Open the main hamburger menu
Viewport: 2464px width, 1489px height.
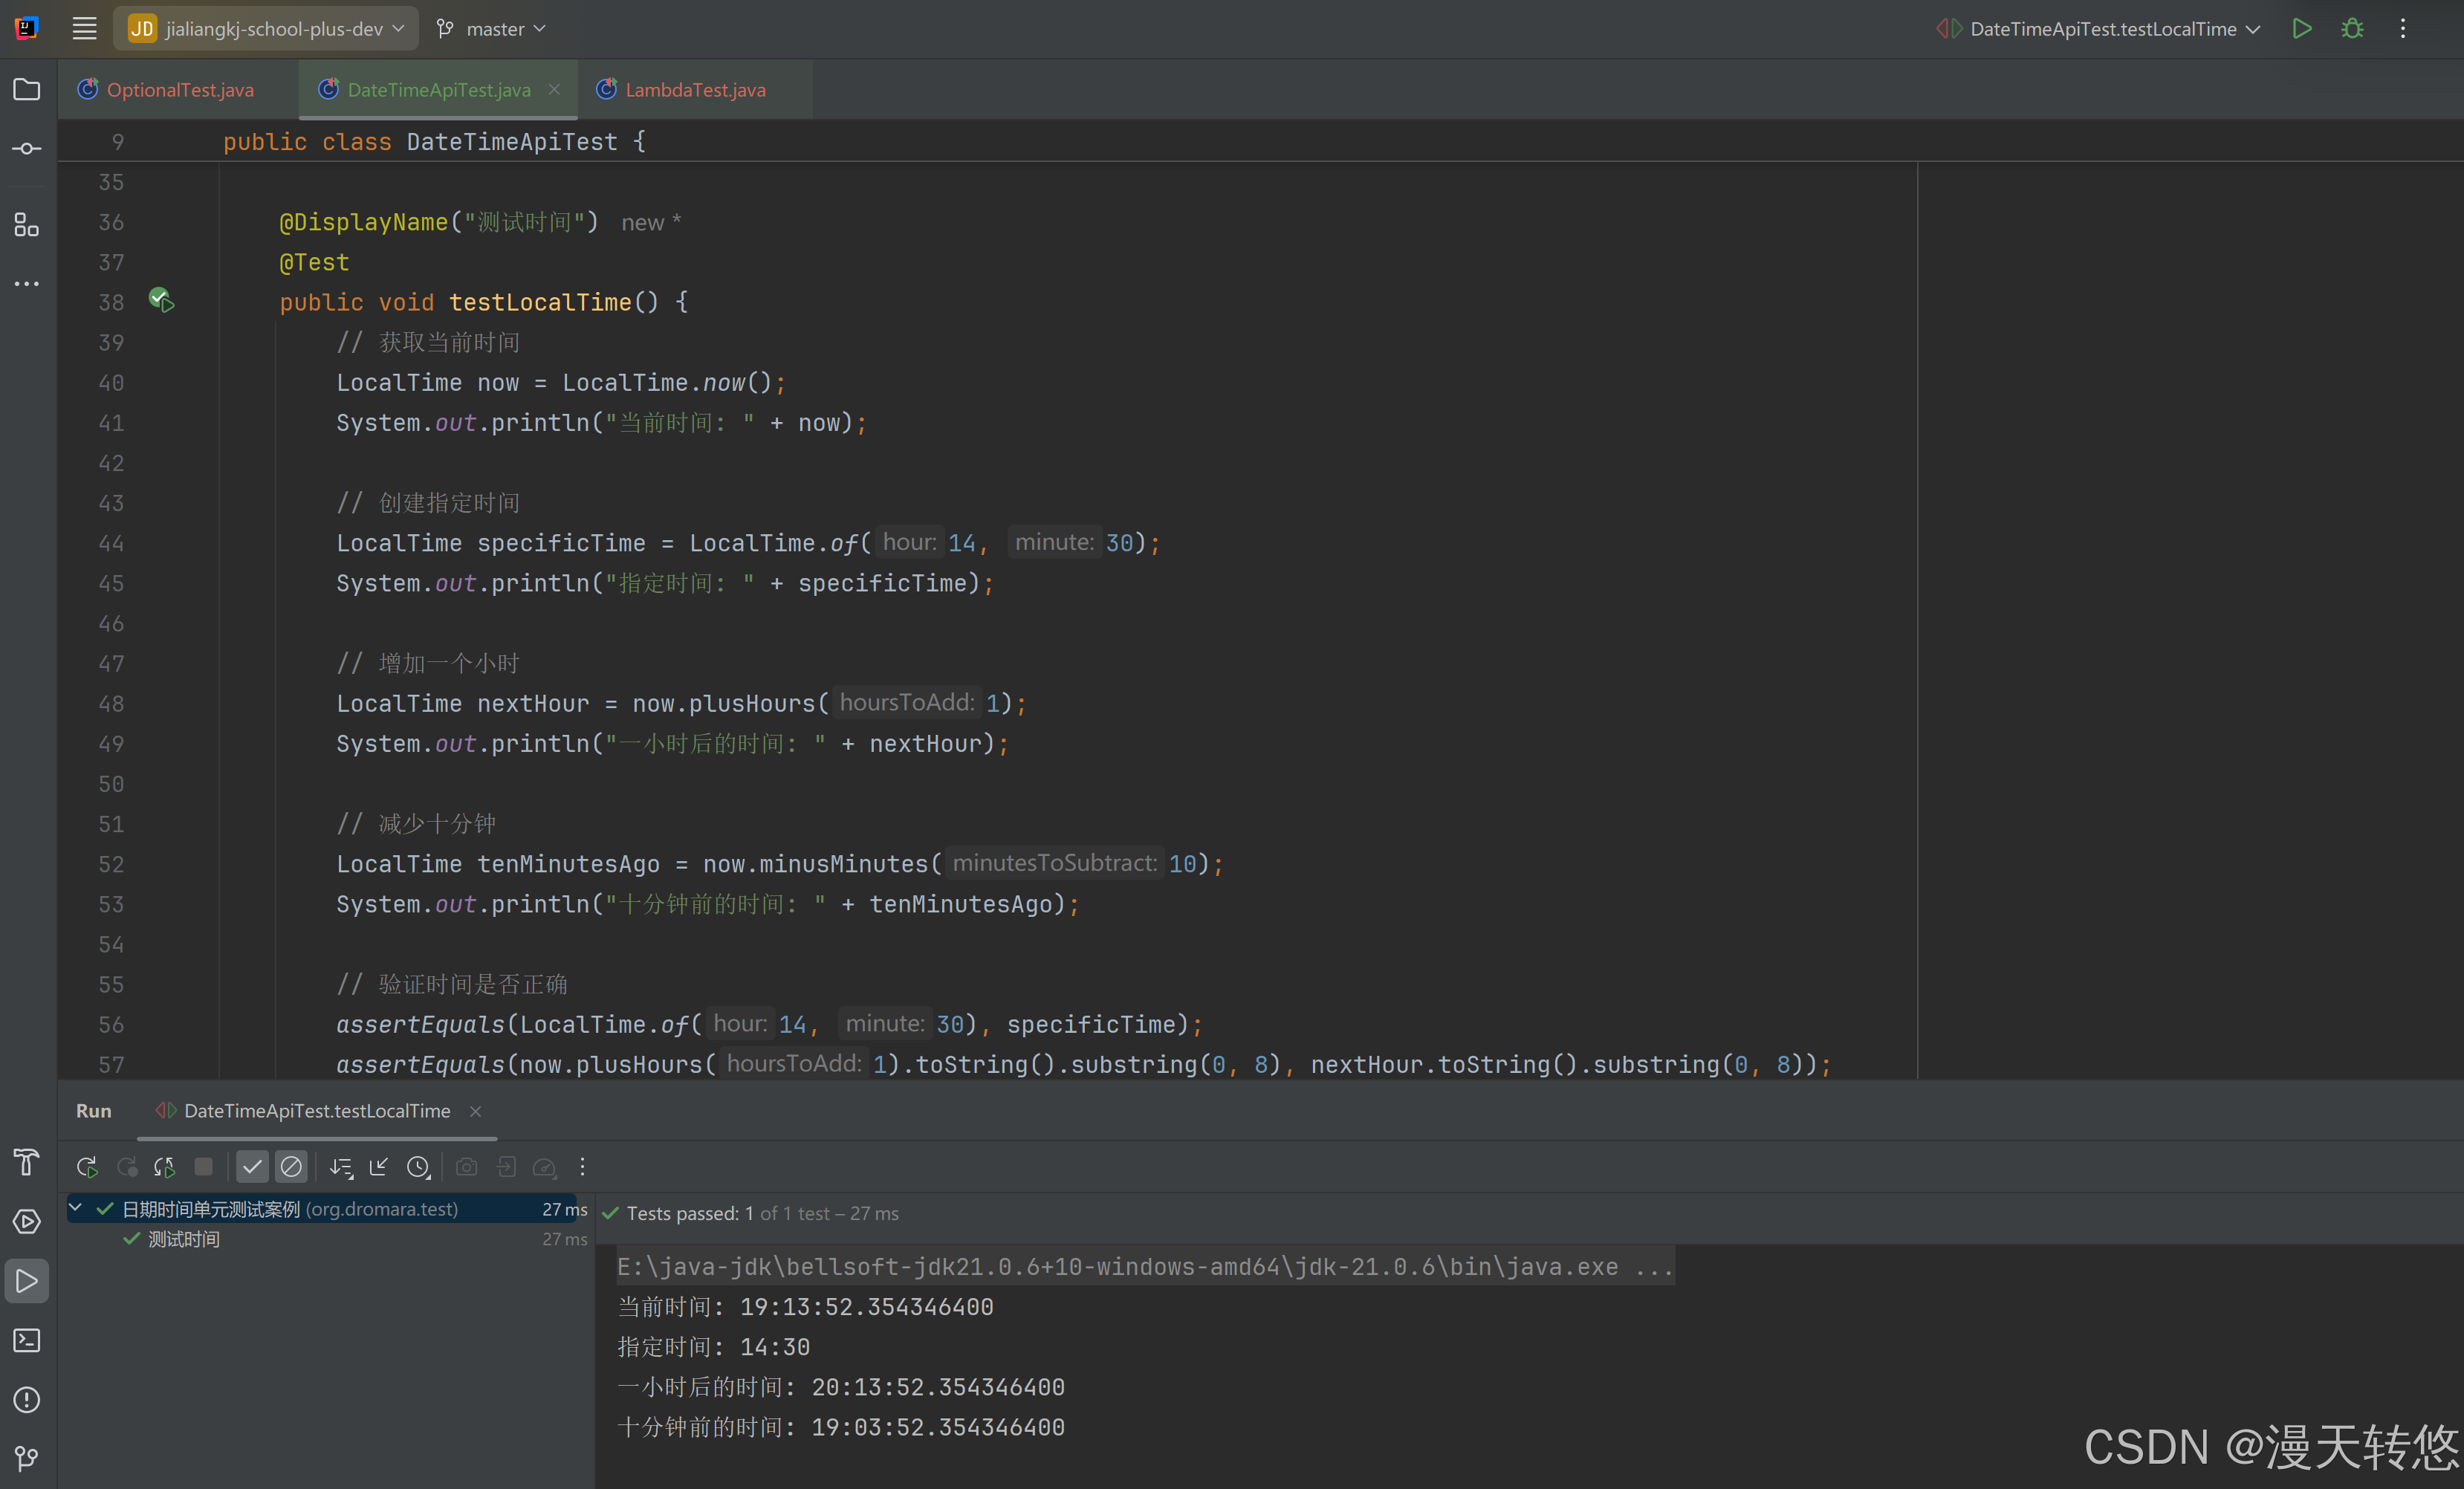(85, 29)
